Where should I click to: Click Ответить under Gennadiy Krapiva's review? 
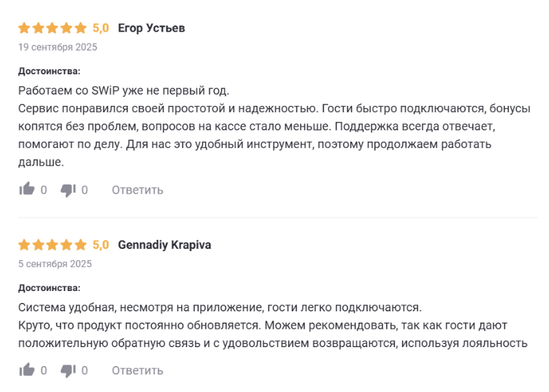click(x=137, y=370)
